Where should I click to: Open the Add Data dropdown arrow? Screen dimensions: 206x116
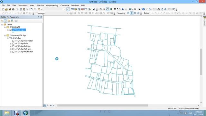tap(42, 9)
